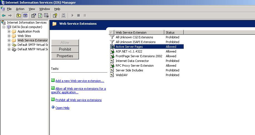Click the Help question mark toolbar icon
Viewport: 255px width, 135px height.
tap(55, 16)
